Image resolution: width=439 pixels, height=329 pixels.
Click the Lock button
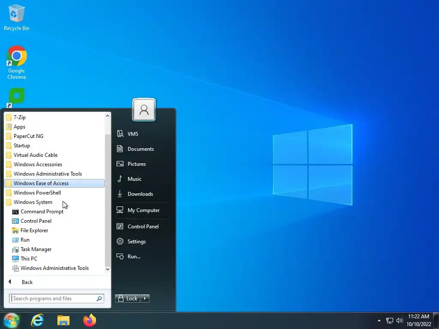pos(127,299)
